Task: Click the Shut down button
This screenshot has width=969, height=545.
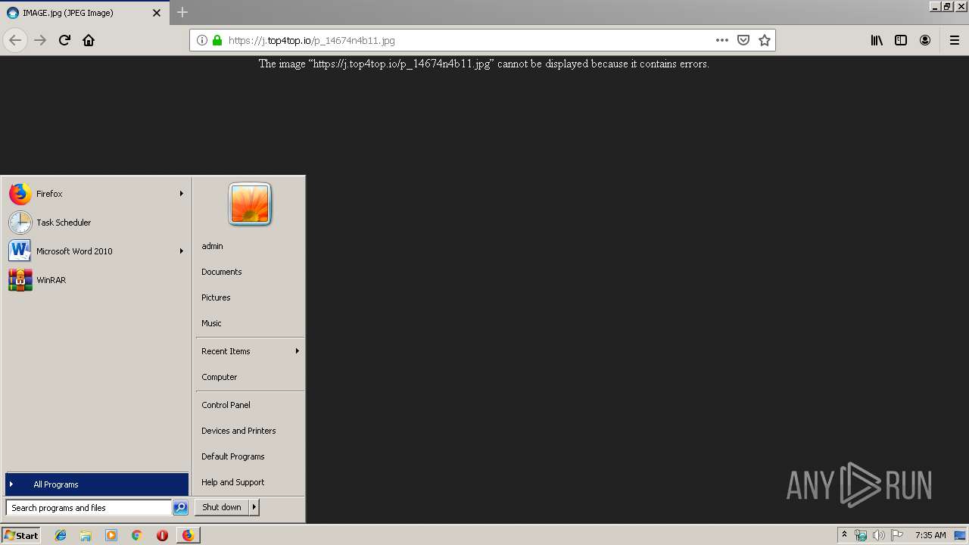Action: click(222, 507)
